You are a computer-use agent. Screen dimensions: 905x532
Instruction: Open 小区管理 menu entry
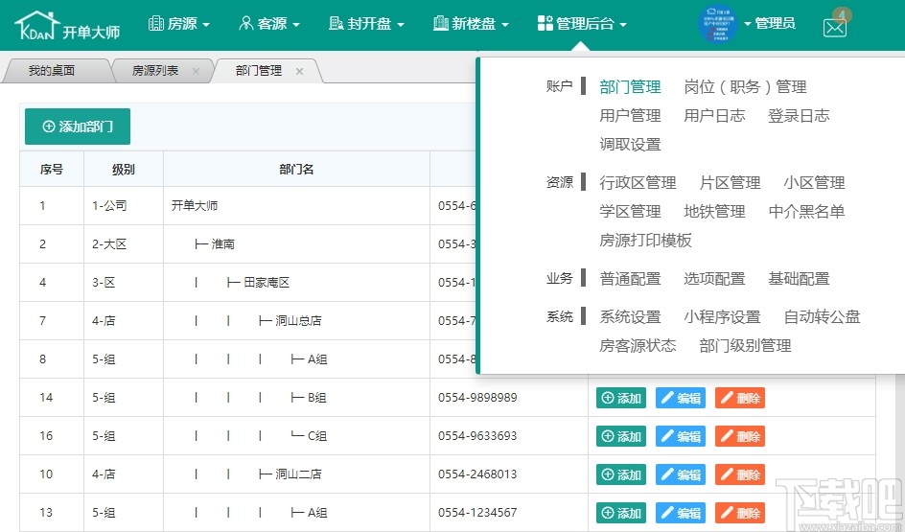click(814, 183)
